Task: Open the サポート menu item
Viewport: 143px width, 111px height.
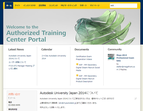Action: (83, 6)
